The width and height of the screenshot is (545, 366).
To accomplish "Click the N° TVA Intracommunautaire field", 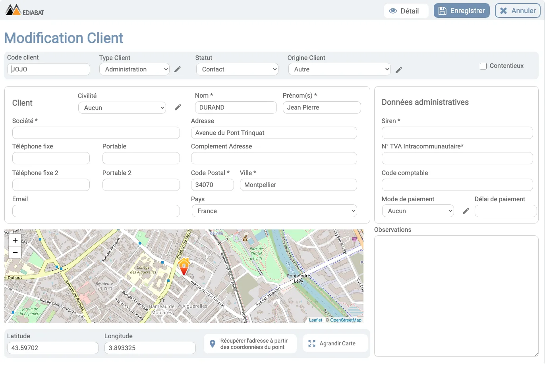I will [x=457, y=158].
